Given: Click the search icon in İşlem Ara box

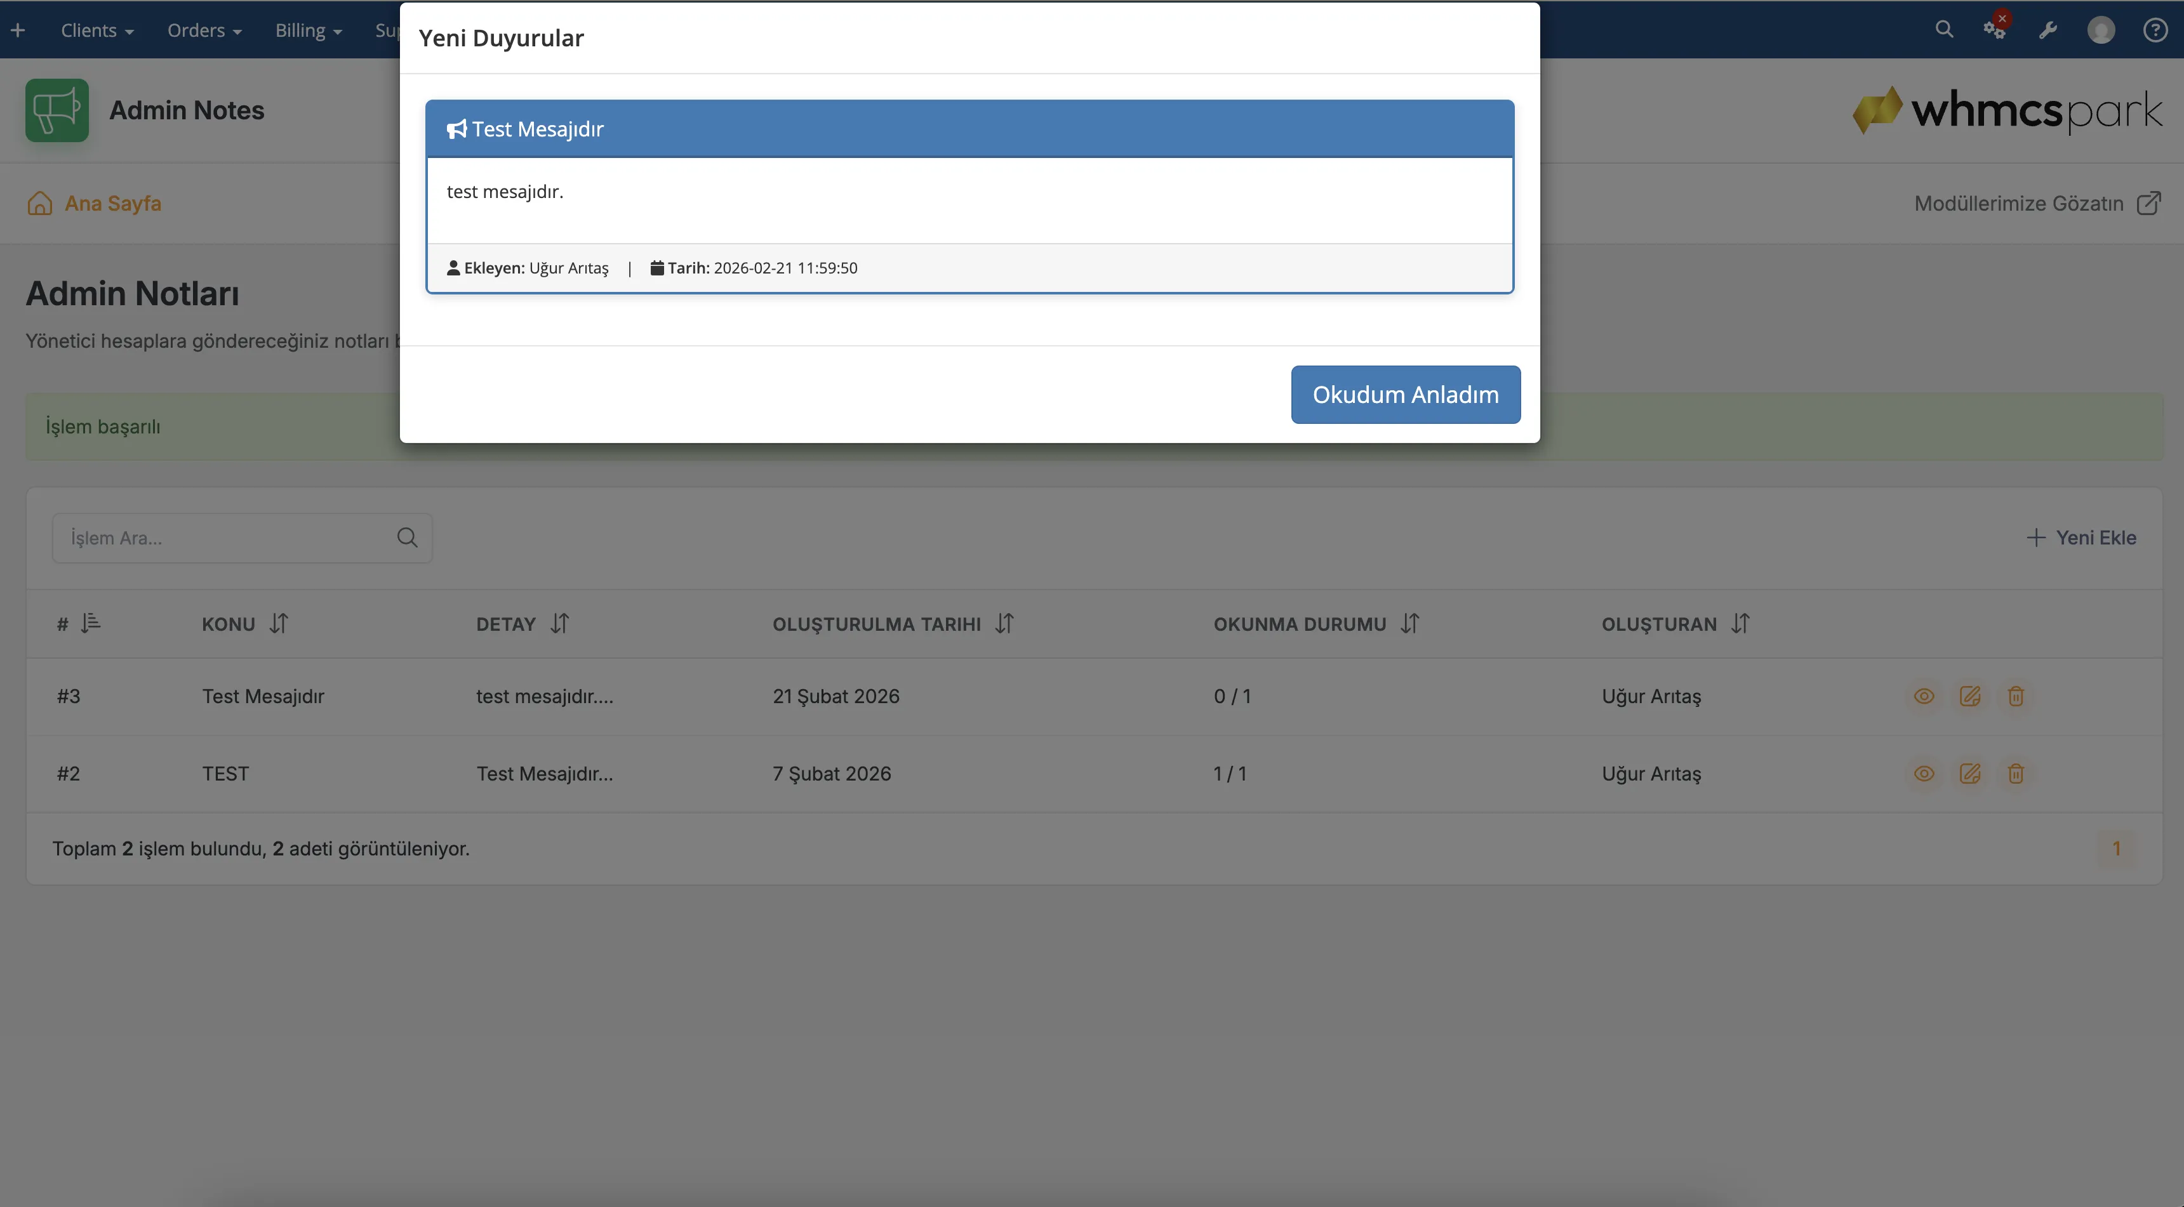Looking at the screenshot, I should [407, 538].
